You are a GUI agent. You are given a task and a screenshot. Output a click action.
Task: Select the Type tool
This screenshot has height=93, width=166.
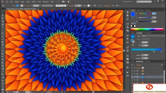(3, 27)
